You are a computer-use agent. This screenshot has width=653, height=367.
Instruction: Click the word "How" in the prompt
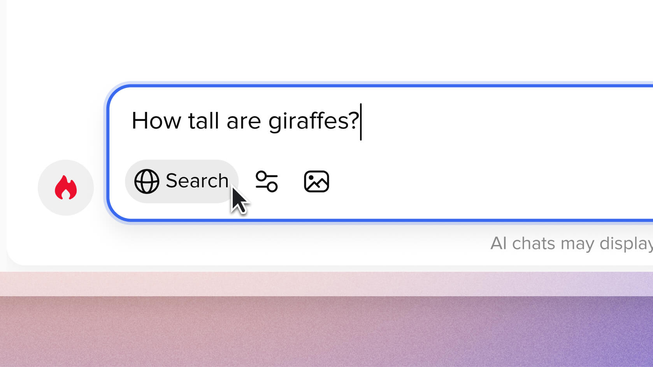click(156, 121)
